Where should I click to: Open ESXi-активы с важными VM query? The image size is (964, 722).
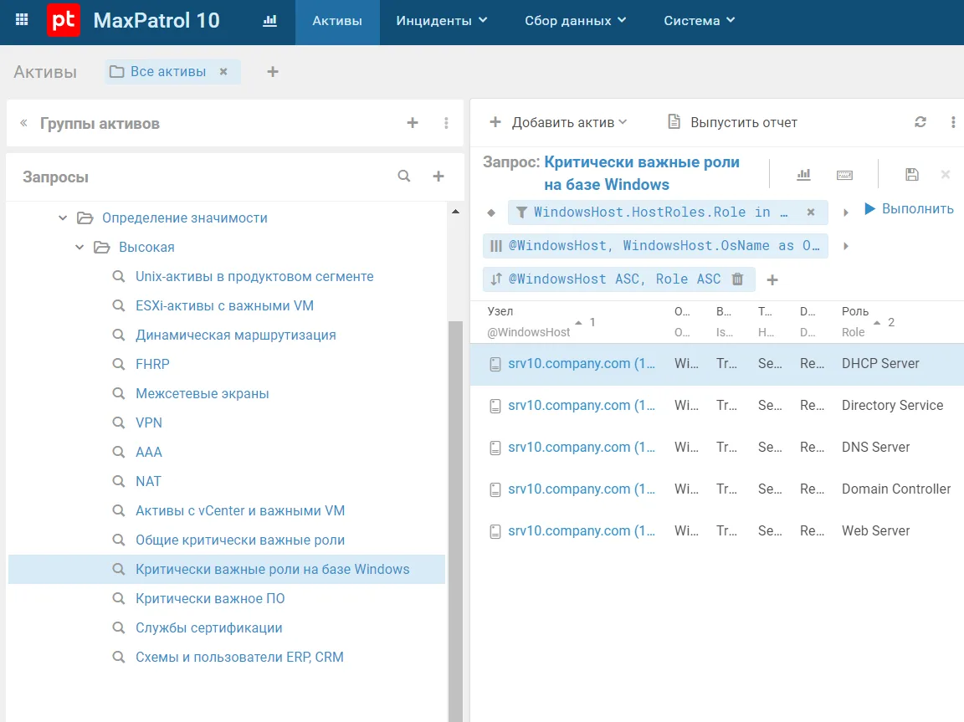point(224,306)
